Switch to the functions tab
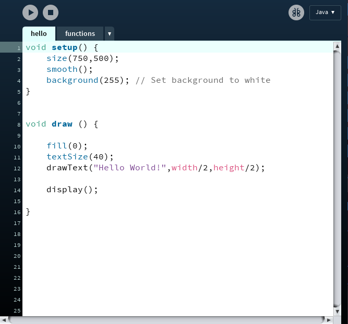 click(80, 34)
